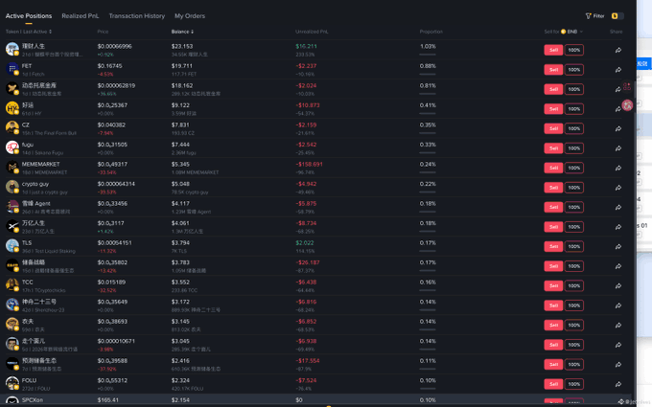Toggle the dollar display switch
The image size is (652, 407).
pos(617,15)
